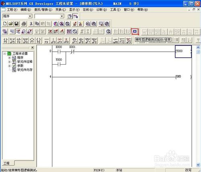
Task: Open the 变换(C) menu
Action: 61,10
